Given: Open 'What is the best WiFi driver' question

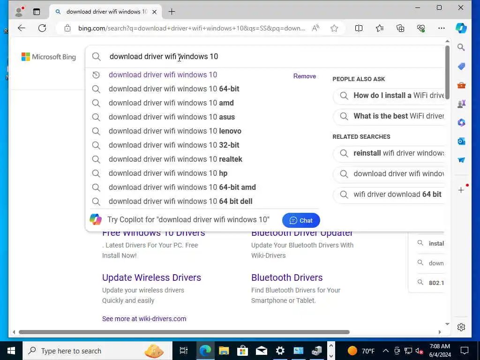Looking at the screenshot, I should point(389,116).
